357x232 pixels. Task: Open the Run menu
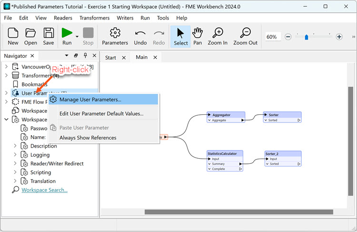click(145, 18)
